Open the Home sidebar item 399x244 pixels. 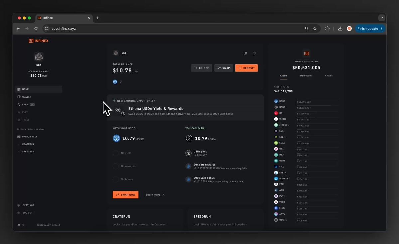tap(39, 89)
